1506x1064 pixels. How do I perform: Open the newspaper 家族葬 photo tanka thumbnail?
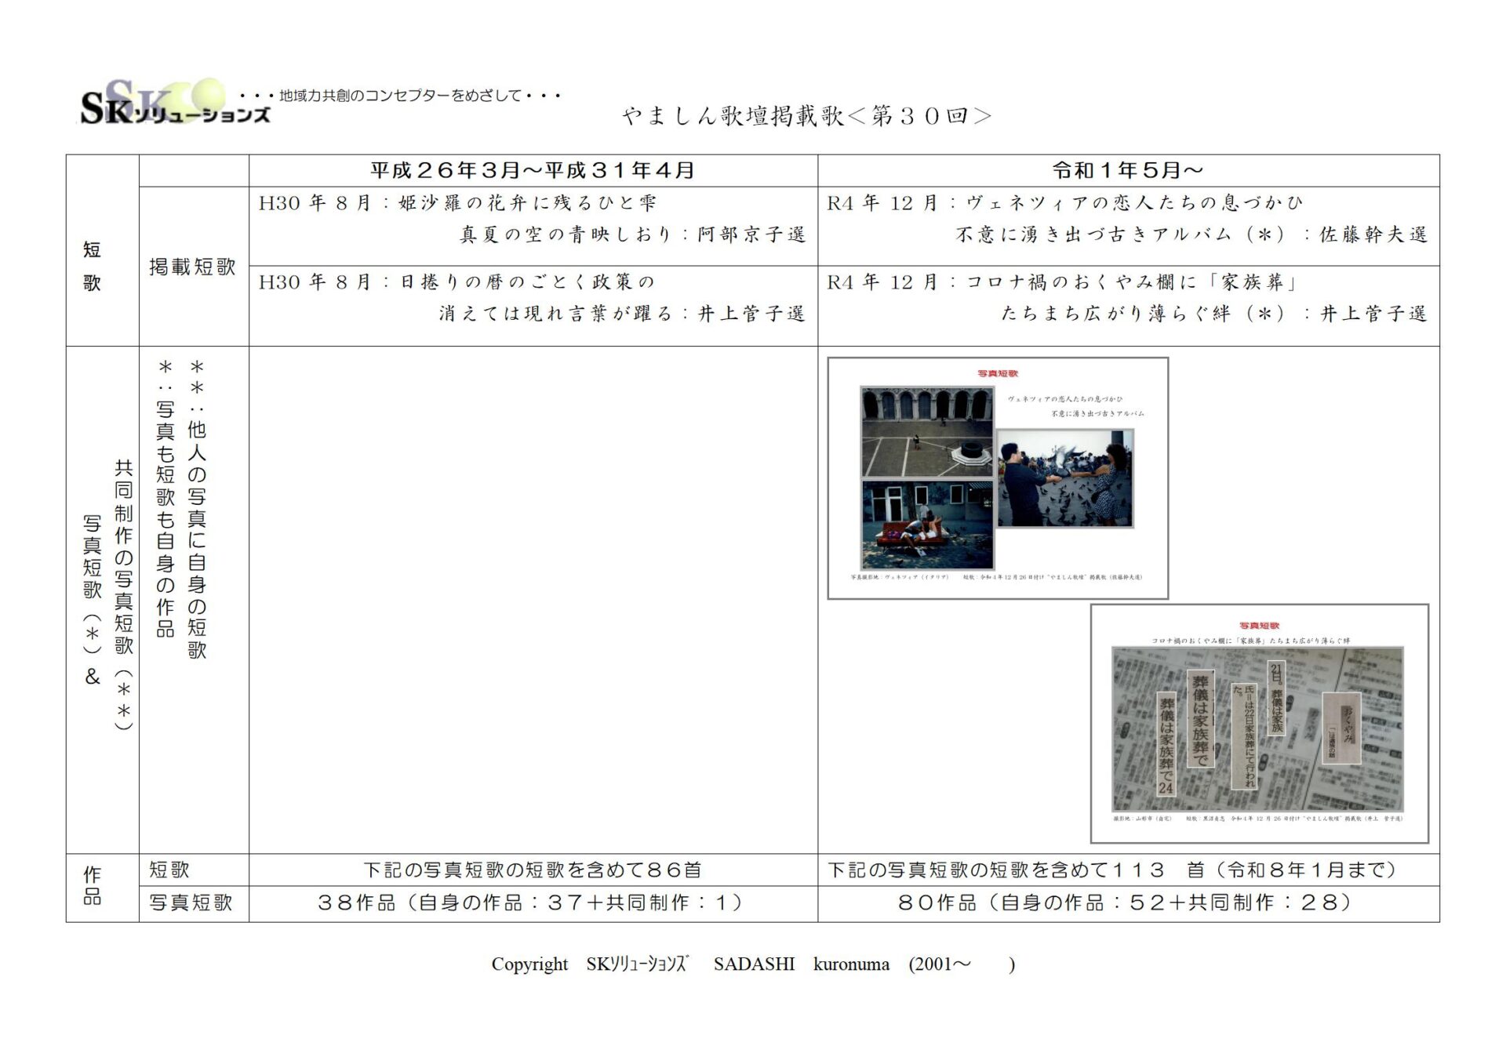tap(1259, 723)
